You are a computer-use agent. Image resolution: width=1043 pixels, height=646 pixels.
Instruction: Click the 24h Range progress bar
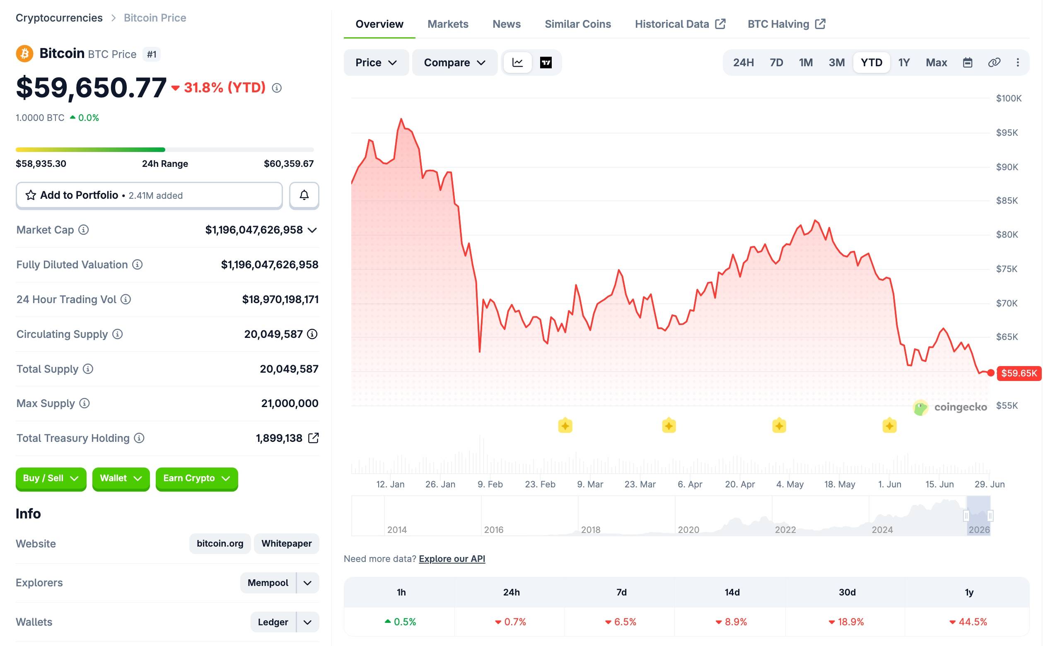pyautogui.click(x=164, y=149)
